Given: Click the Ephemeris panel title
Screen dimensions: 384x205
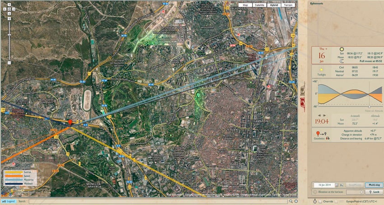Looking at the screenshot, I should [x=316, y=4].
